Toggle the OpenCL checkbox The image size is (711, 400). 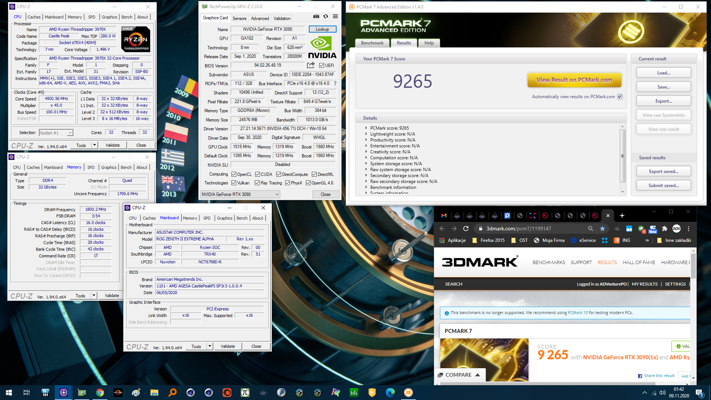(x=234, y=174)
